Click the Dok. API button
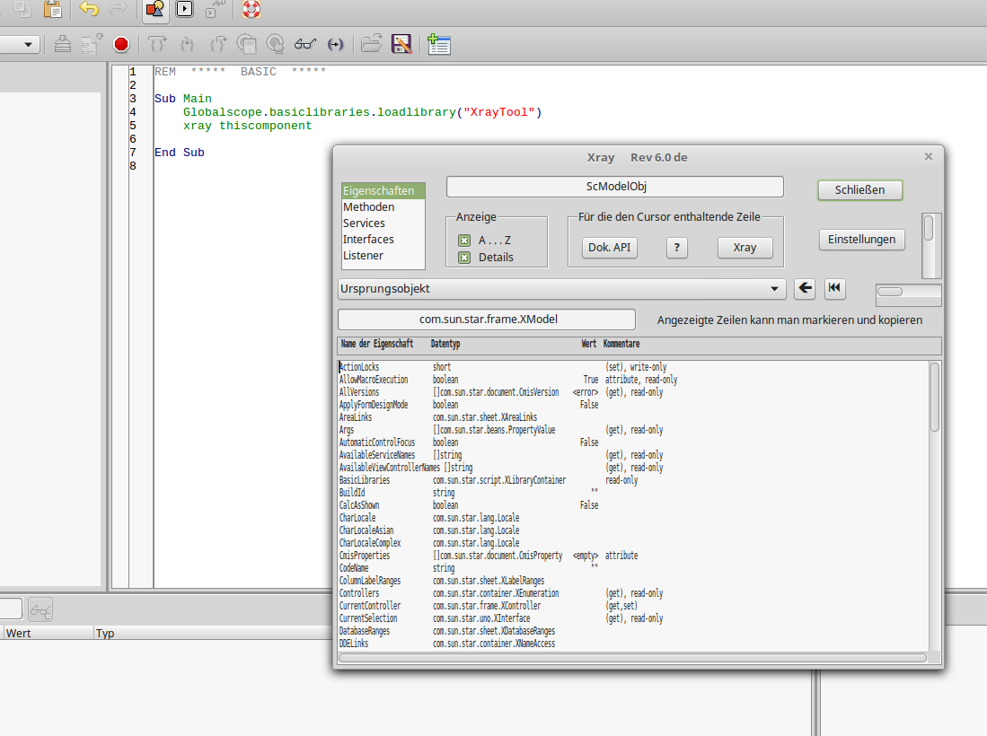Screen dimensions: 987x736 tap(609, 248)
